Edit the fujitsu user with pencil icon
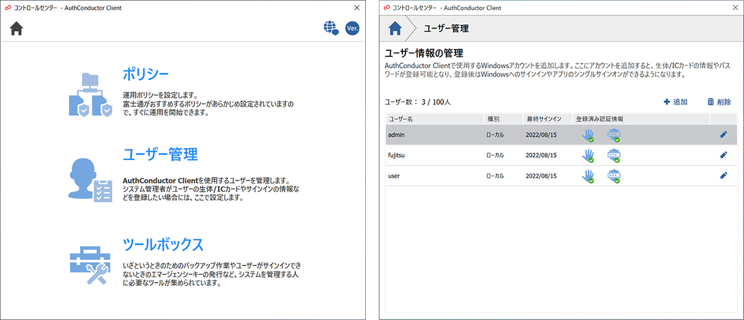 724,155
